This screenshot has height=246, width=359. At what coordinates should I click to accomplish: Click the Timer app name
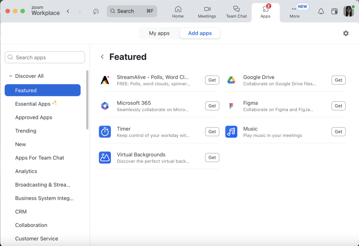[124, 129]
